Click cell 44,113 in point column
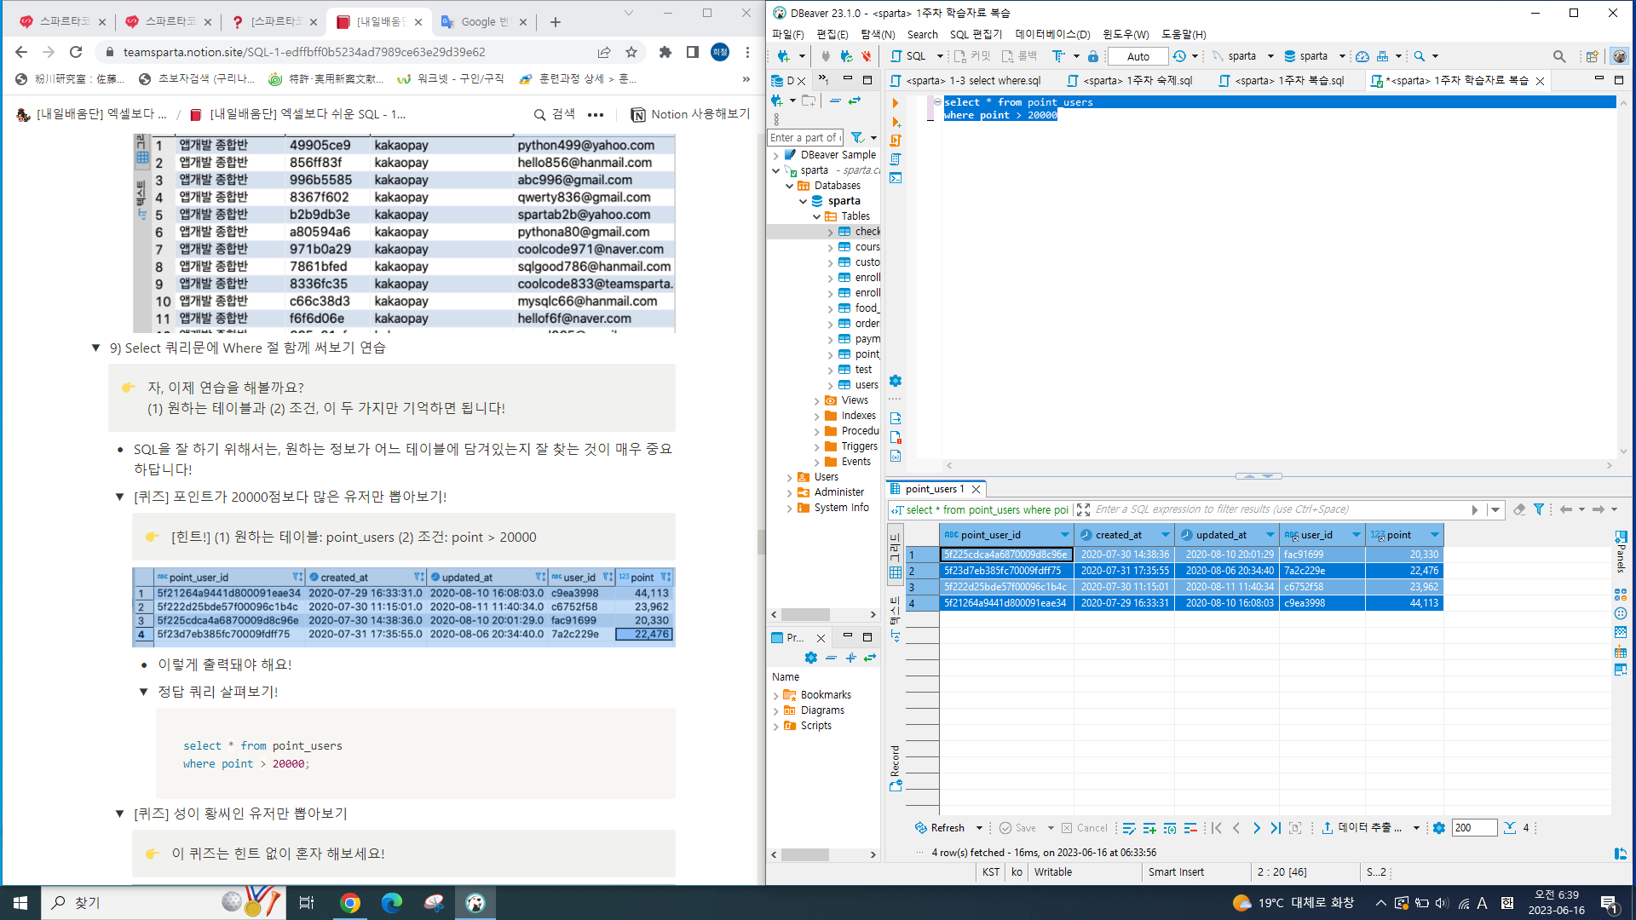The height and width of the screenshot is (920, 1636). pos(1404,603)
